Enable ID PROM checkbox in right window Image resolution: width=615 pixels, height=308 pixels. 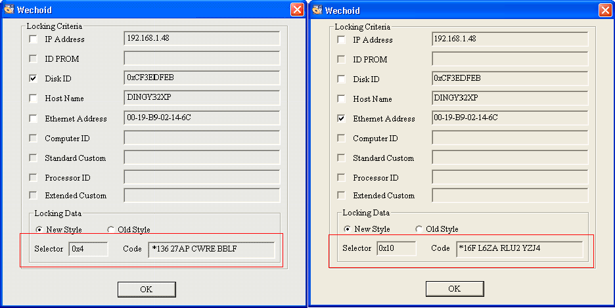point(342,60)
